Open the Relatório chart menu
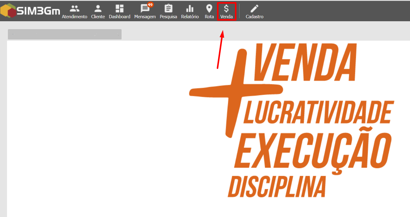 point(190,12)
